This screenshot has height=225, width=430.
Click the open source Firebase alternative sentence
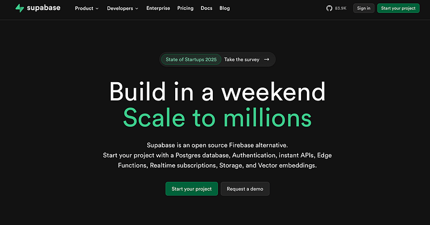coord(217,146)
